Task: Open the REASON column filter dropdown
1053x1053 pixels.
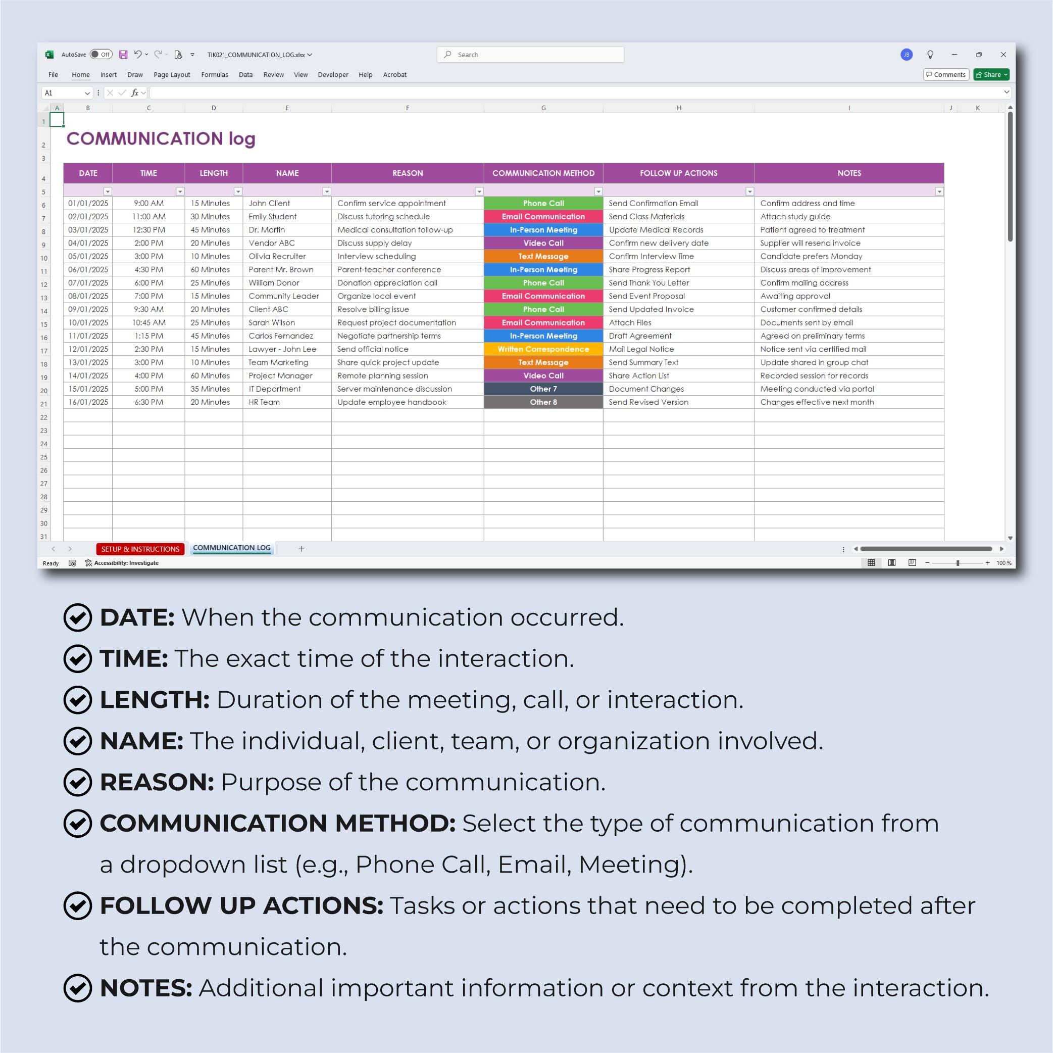Action: coord(479,192)
